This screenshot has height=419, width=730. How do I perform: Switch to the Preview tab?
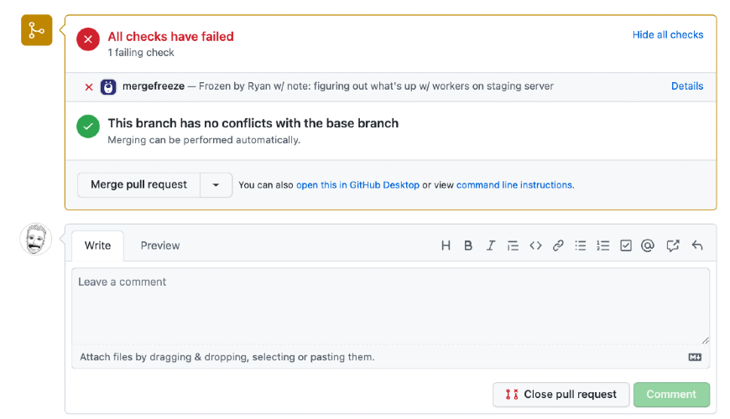coord(160,246)
